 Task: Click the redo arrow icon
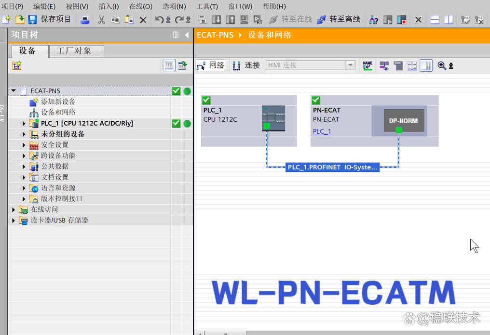point(179,20)
